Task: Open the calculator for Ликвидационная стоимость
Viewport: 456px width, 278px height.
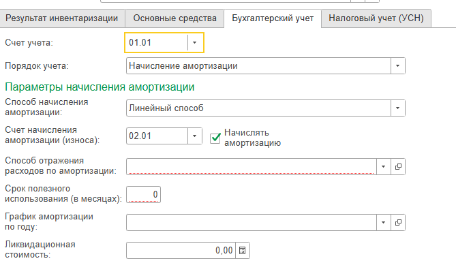Action: pyautogui.click(x=243, y=251)
